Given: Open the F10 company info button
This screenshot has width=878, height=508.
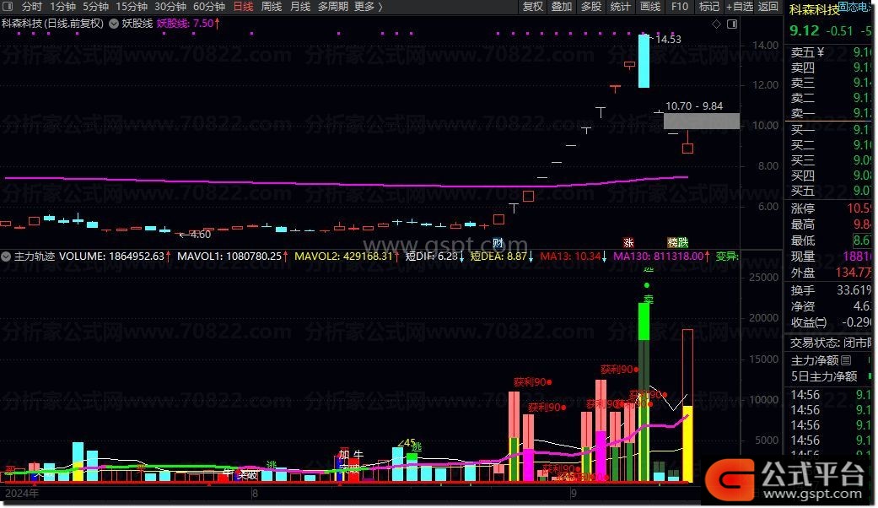Looking at the screenshot, I should tap(680, 7).
